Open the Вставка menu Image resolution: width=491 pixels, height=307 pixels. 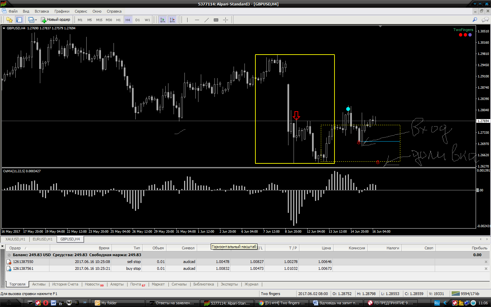point(42,11)
